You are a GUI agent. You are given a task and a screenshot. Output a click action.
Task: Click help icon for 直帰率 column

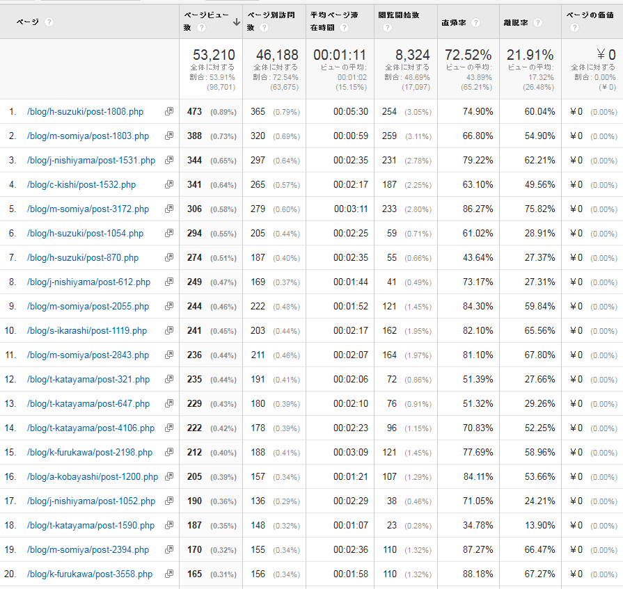[x=475, y=23]
